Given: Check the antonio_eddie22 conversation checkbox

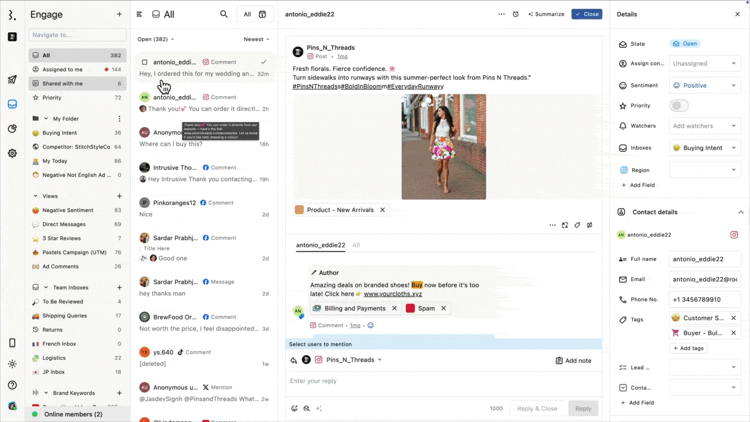Looking at the screenshot, I should [x=145, y=62].
